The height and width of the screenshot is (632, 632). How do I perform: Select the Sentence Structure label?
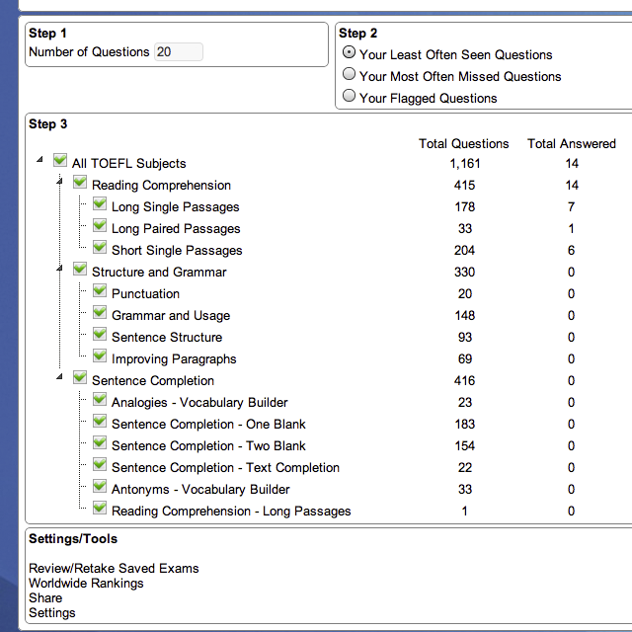(x=167, y=338)
